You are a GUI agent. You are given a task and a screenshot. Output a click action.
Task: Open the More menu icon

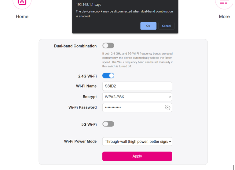(x=224, y=4)
